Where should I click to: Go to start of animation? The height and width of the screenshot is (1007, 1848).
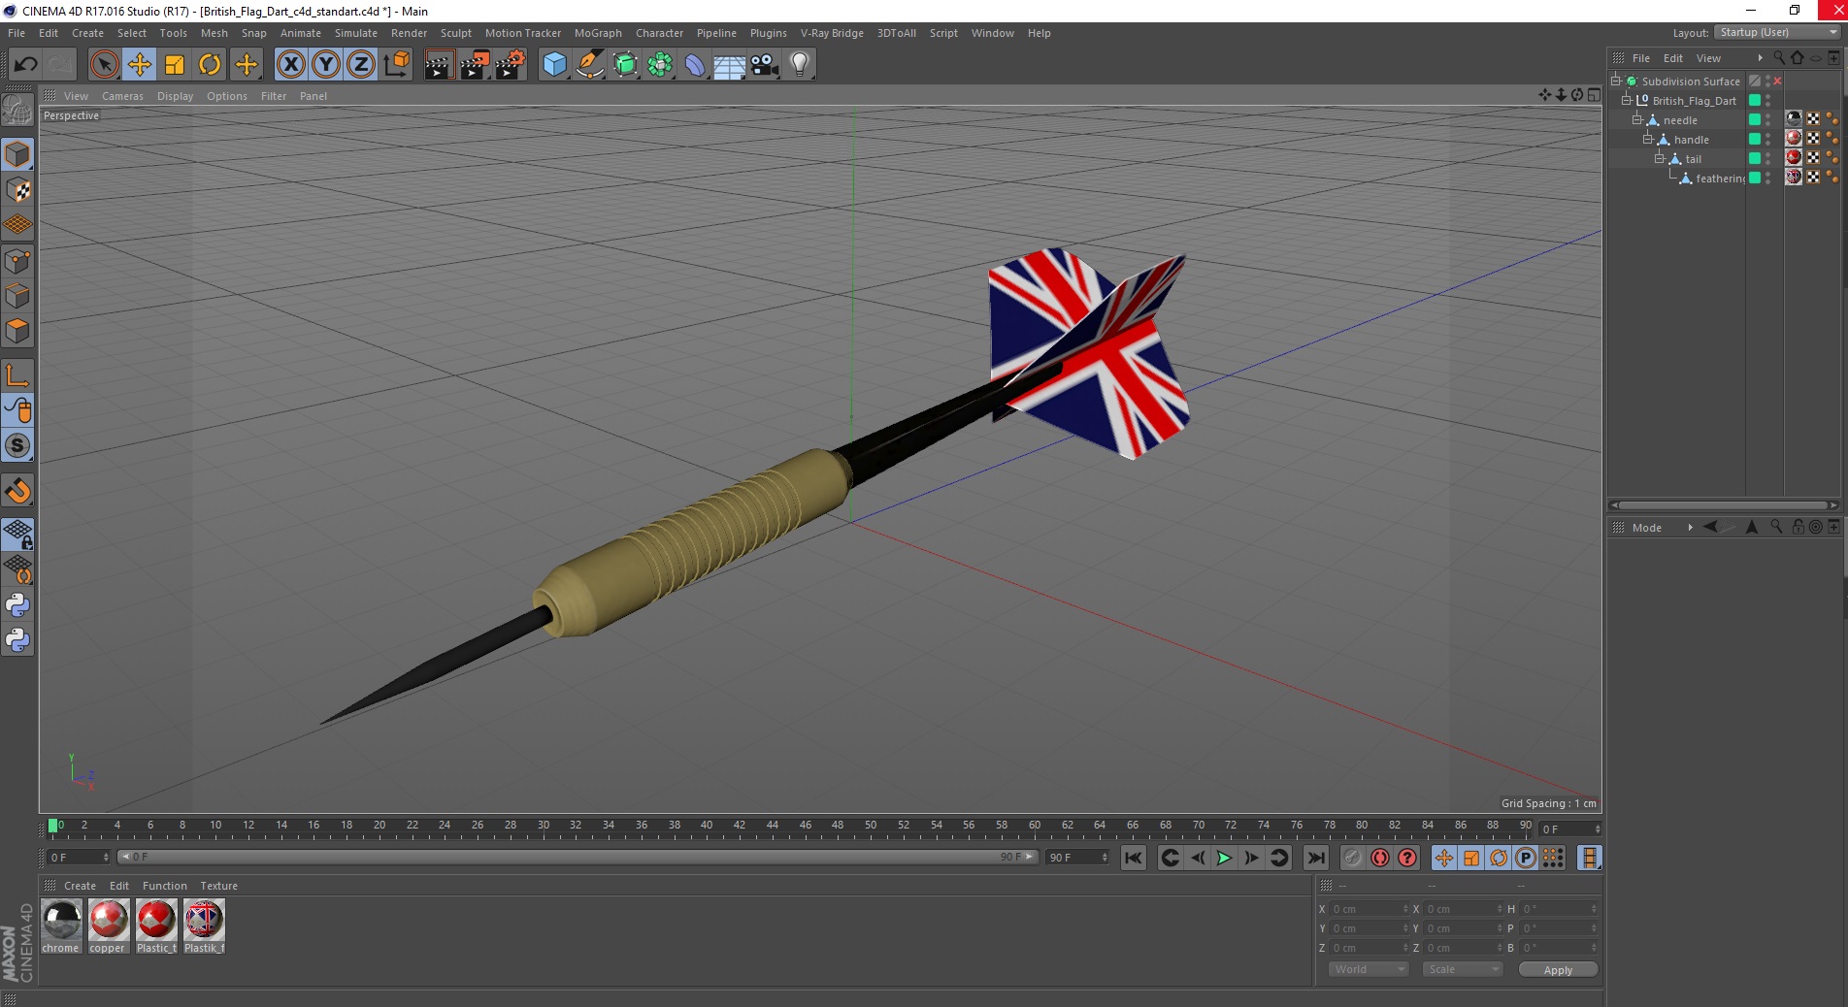[1133, 858]
